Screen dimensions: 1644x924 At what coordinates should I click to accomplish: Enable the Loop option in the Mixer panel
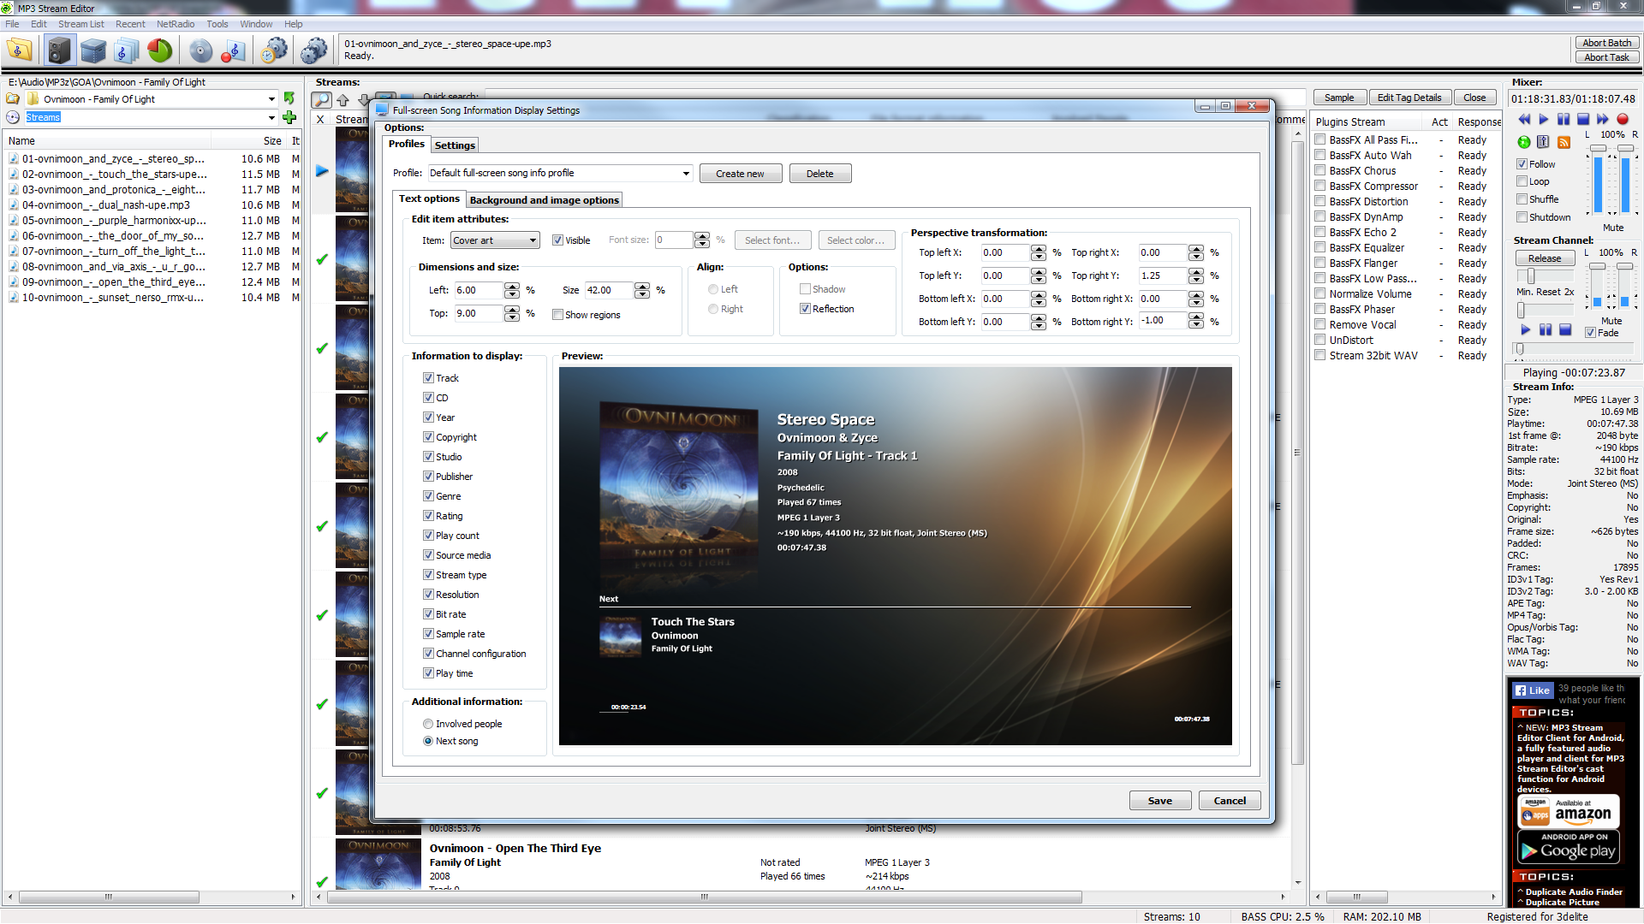(1522, 181)
